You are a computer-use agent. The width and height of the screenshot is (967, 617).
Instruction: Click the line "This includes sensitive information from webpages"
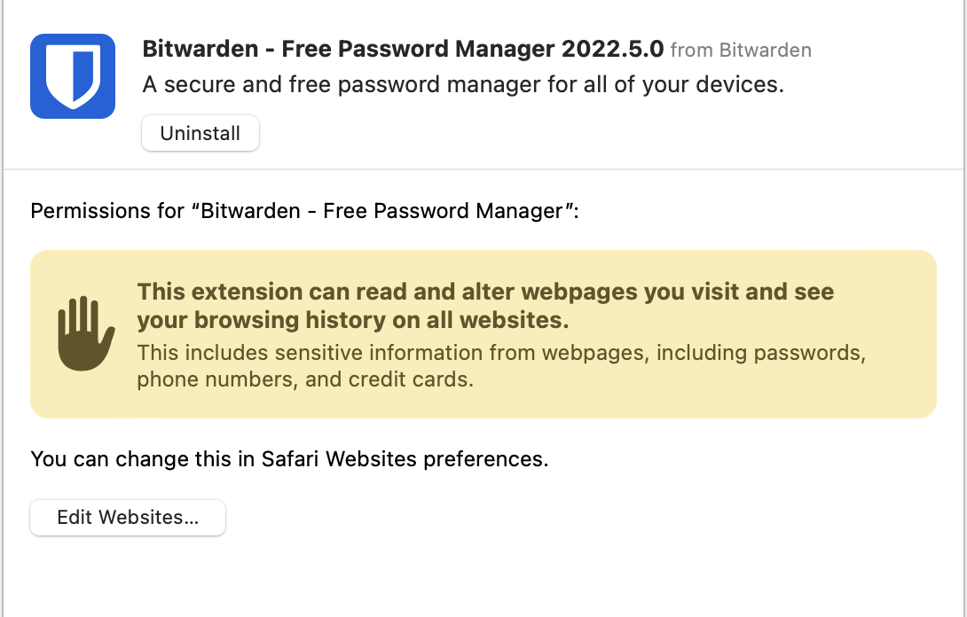click(x=390, y=353)
